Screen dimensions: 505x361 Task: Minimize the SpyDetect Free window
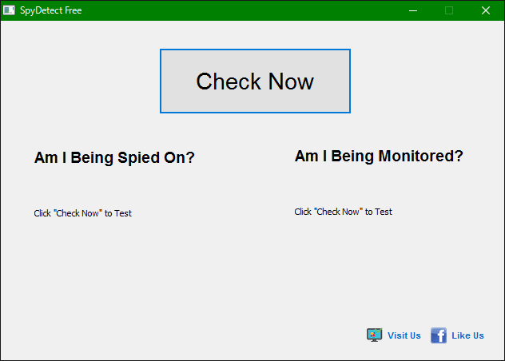click(x=413, y=10)
